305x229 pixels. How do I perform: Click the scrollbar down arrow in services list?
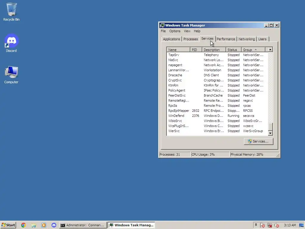tap(270, 133)
